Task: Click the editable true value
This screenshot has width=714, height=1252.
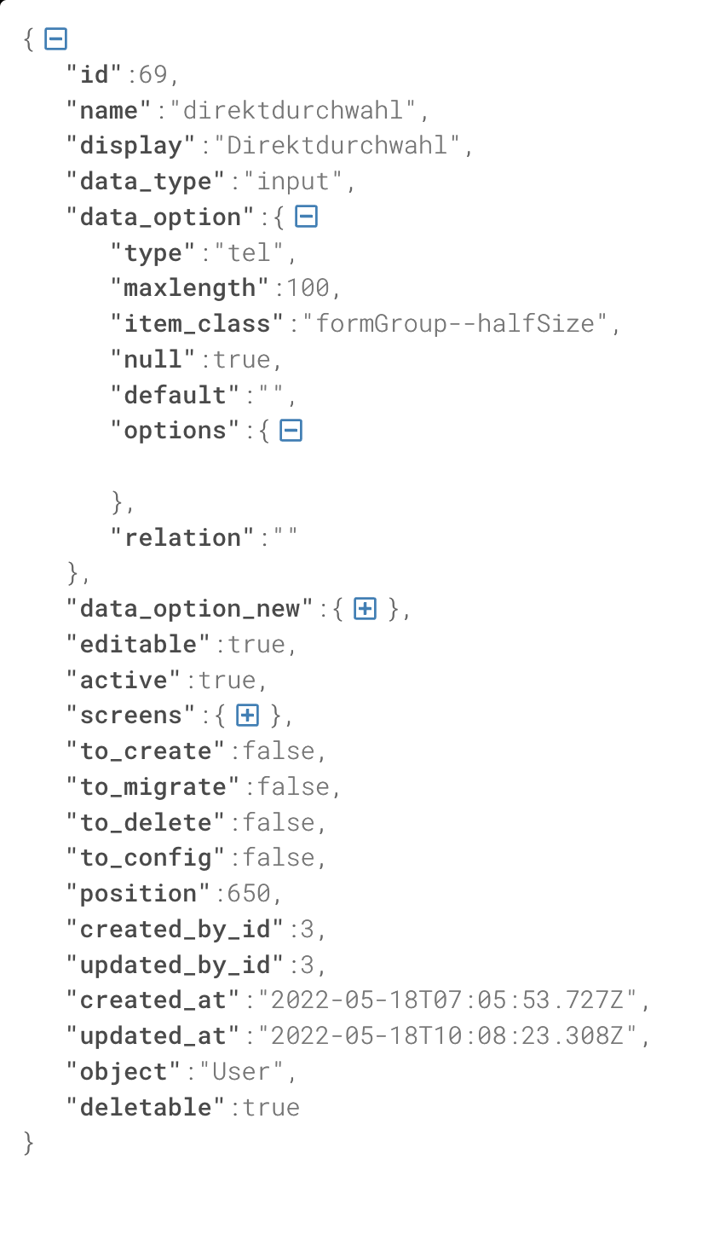Action: coord(255,645)
